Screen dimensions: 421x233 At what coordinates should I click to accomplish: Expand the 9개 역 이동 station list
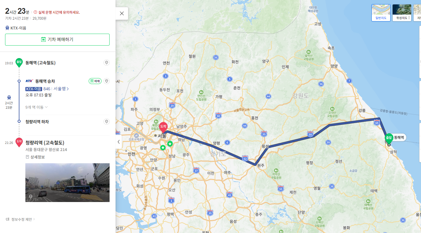[x=37, y=107]
